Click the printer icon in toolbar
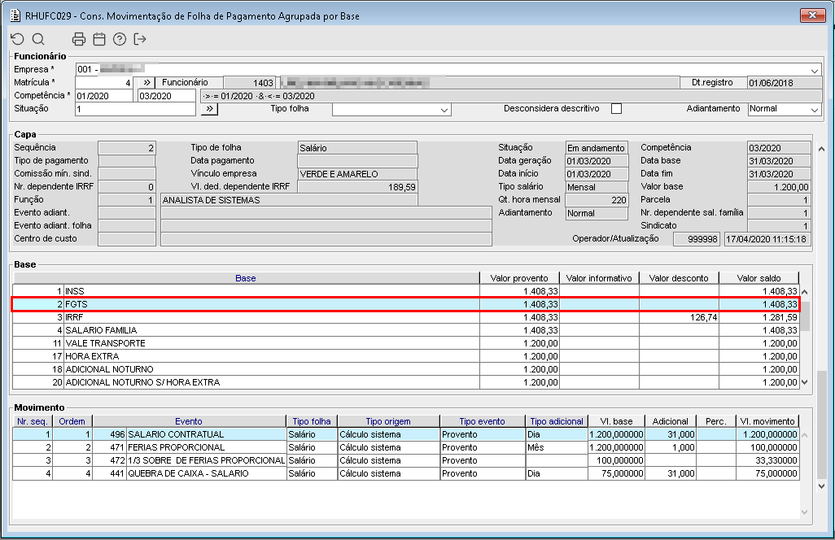This screenshot has height=540, width=835. [79, 39]
